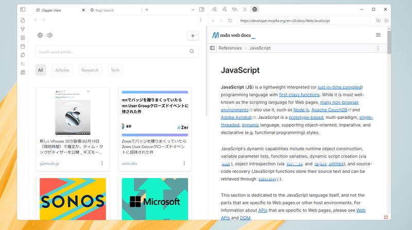Open the MDN hamburger menu
Image resolution: width=412 pixels, height=230 pixels.
[378, 35]
